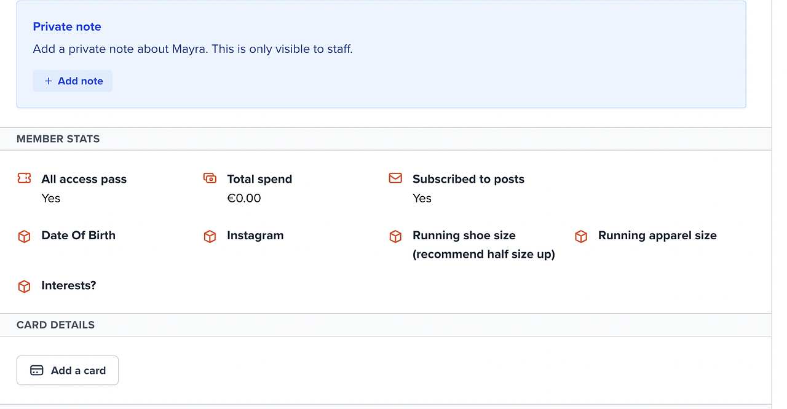Click the credit card icon in Add a card

(x=37, y=370)
